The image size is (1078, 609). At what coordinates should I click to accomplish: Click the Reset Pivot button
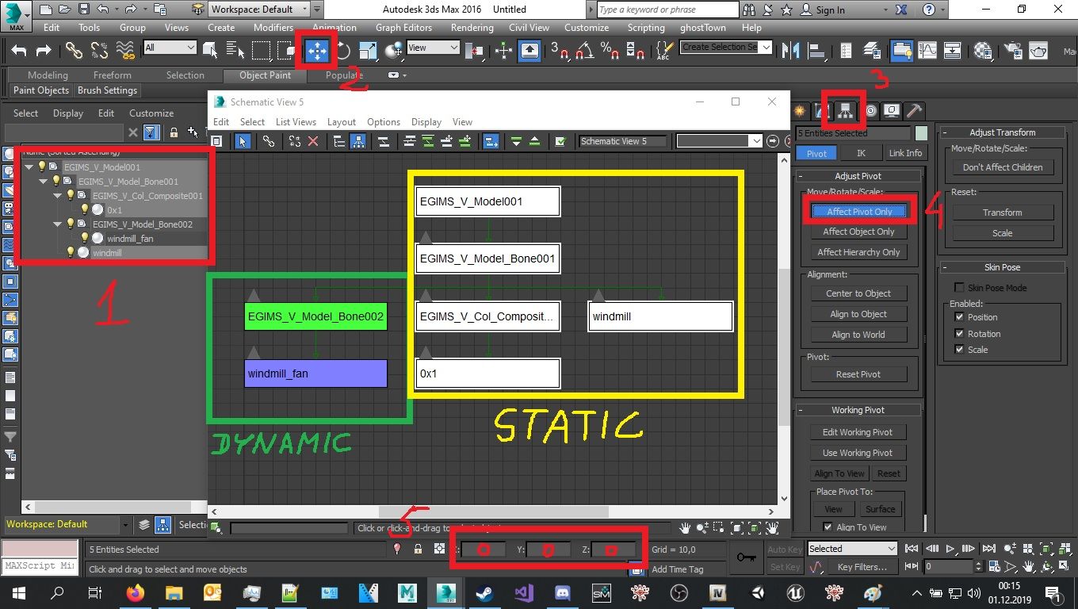coord(858,374)
